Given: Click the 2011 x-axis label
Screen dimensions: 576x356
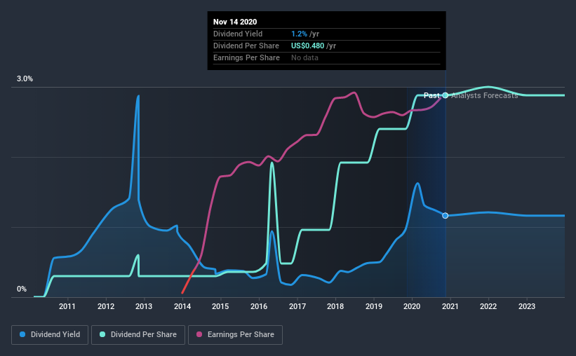Looking at the screenshot, I should click(x=67, y=306).
